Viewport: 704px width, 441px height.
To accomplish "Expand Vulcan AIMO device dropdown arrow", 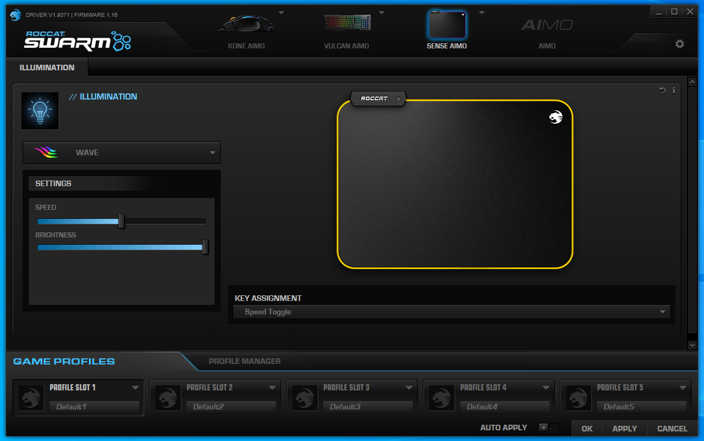I will point(381,12).
